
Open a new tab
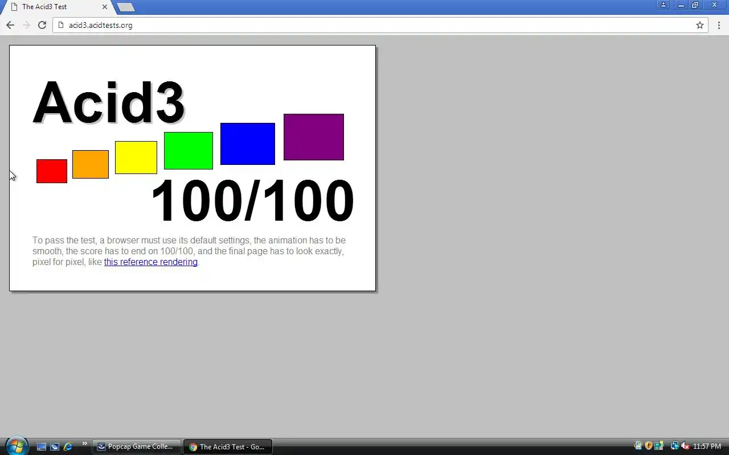point(125,7)
